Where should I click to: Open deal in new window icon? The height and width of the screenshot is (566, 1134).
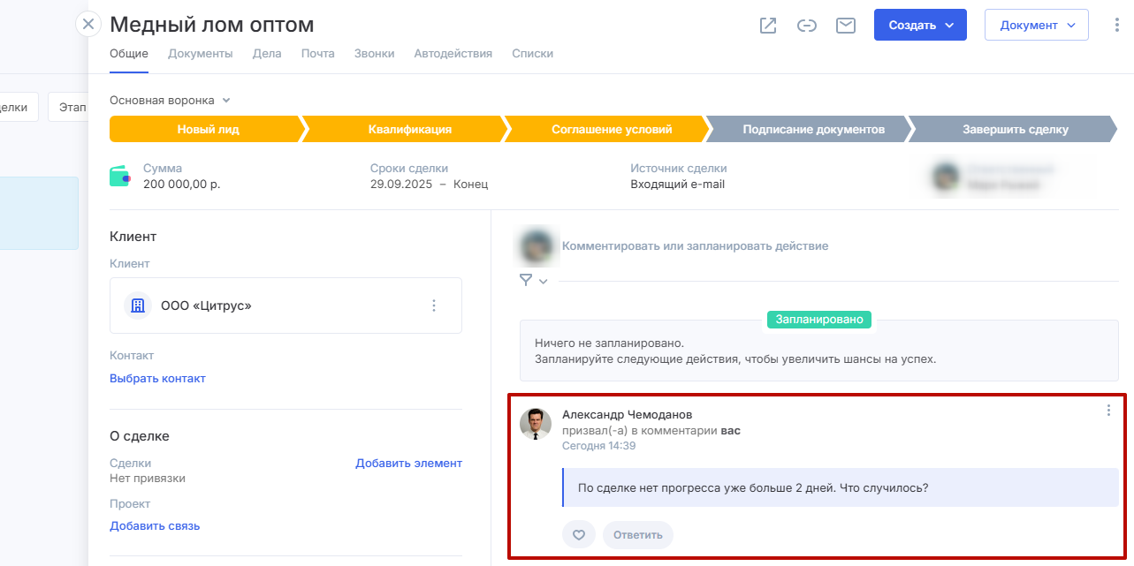768,26
